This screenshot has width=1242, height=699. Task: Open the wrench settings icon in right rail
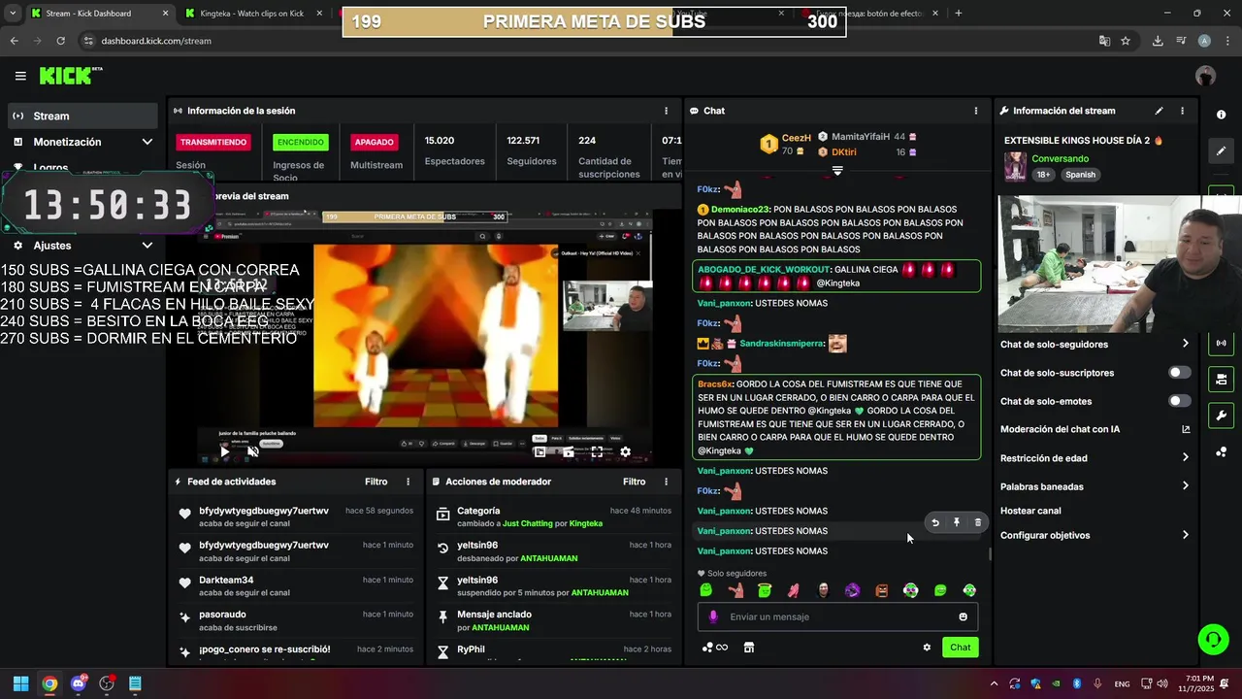click(x=1221, y=416)
